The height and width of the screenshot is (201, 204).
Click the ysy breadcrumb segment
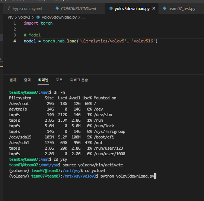(x=10, y=17)
